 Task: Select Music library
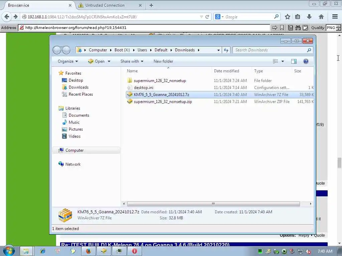coord(74,122)
